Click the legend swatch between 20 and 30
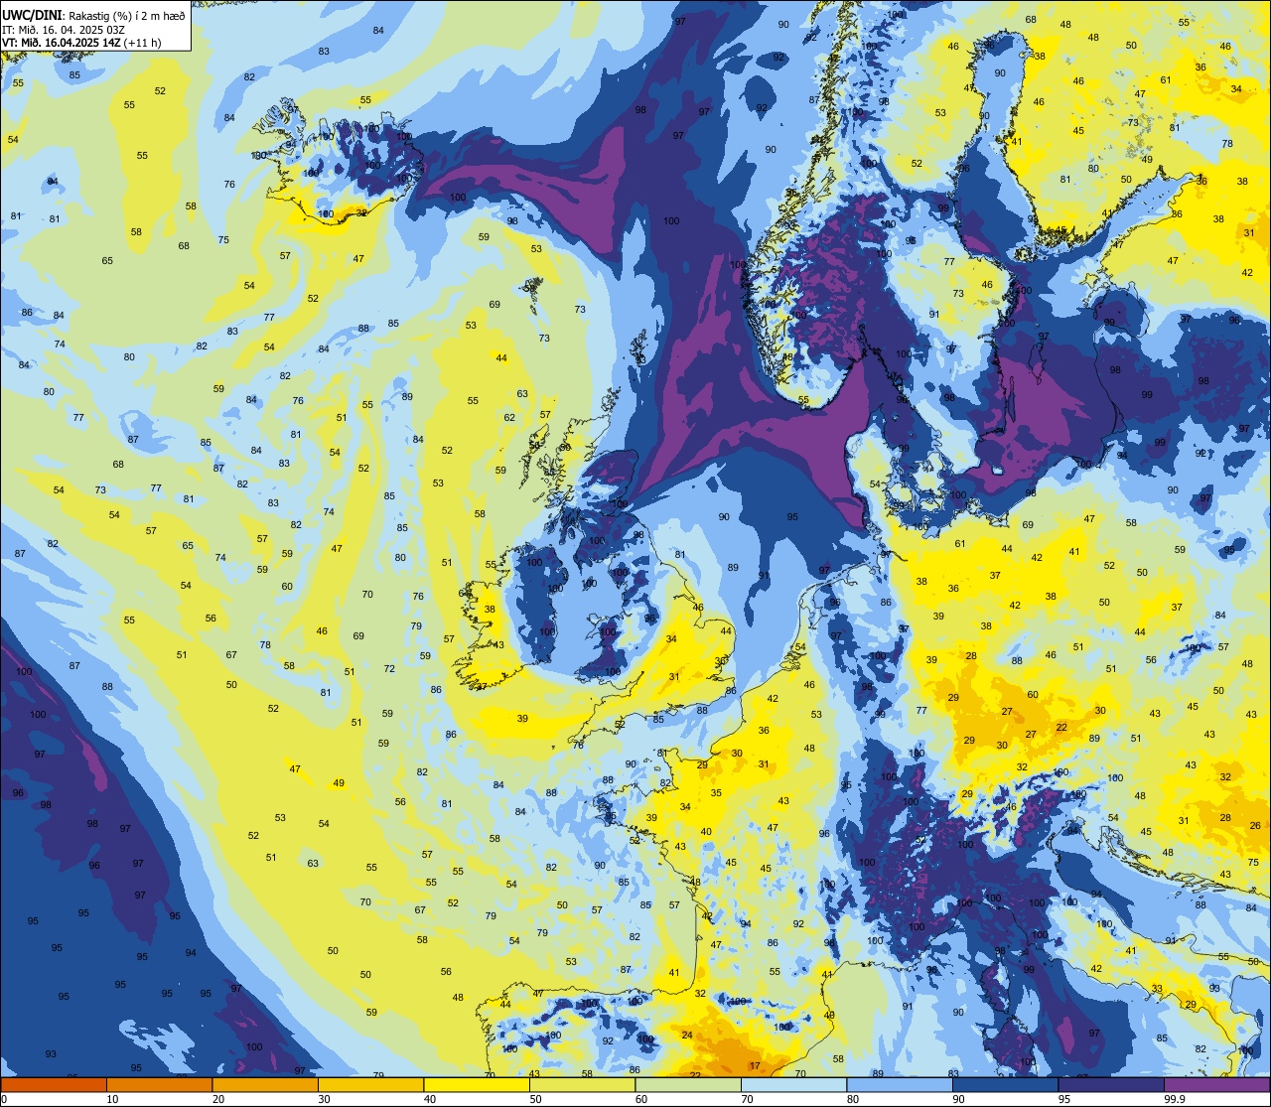1271x1107 pixels. click(265, 1084)
